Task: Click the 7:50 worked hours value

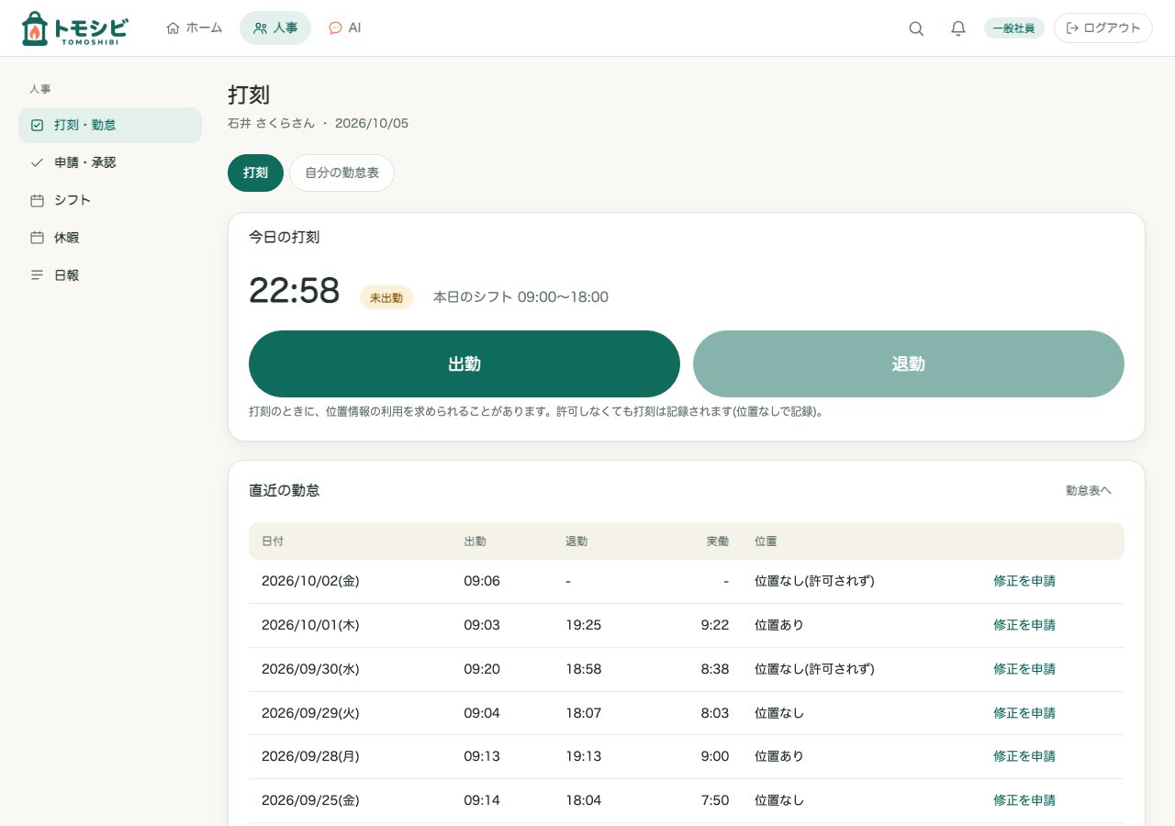Action: 715,800
